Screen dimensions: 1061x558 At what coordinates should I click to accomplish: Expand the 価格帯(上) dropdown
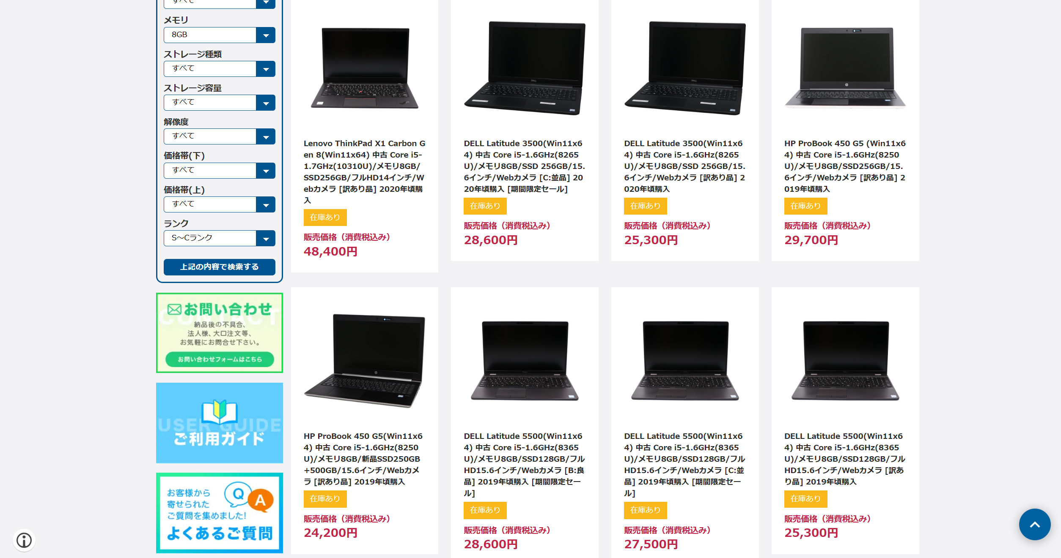pos(220,204)
